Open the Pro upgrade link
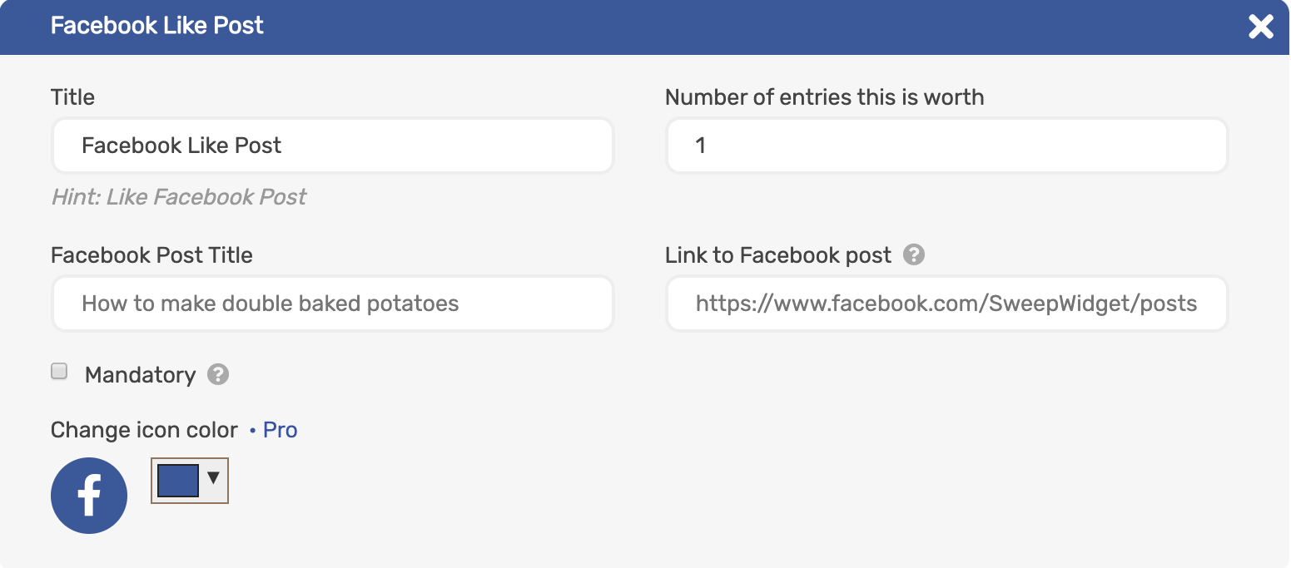The image size is (1291, 568). (280, 430)
